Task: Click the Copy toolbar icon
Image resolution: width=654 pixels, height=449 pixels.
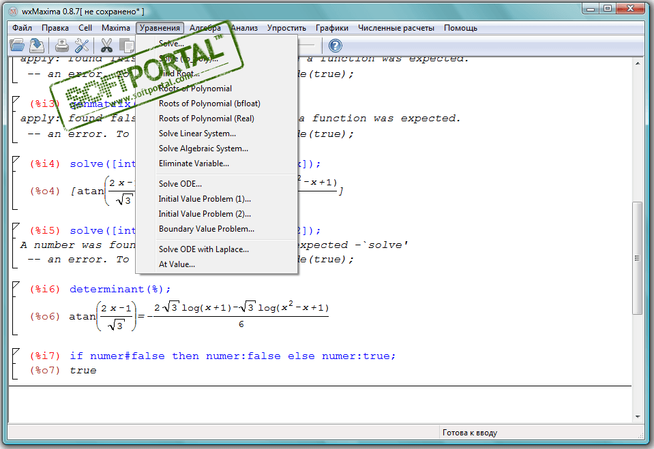Action: tap(126, 46)
